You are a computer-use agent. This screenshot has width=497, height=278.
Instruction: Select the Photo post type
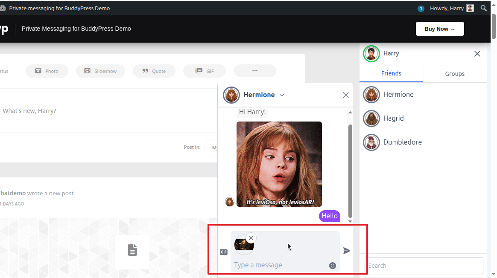(47, 71)
